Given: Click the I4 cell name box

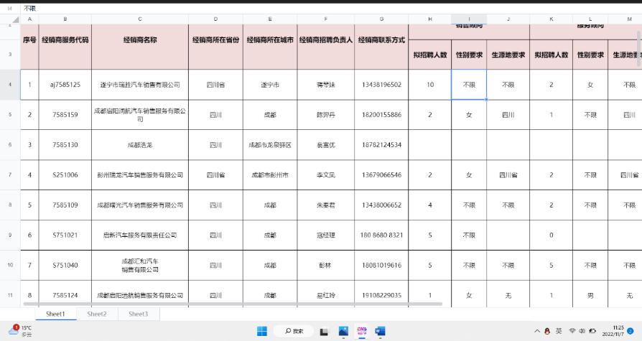Looking at the screenshot, I should (10, 8).
